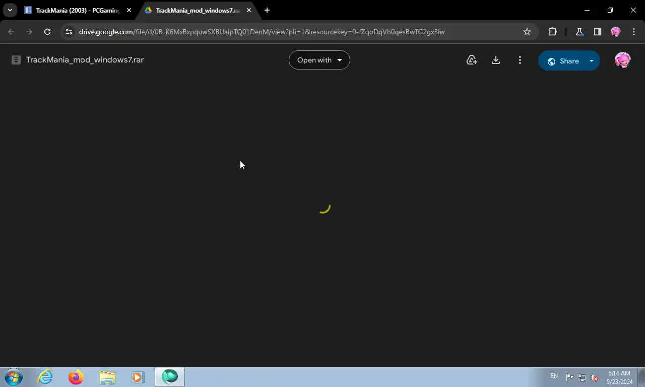Open the Chrome three-dot menu
Viewport: 645px width, 387px height.
[x=634, y=32]
